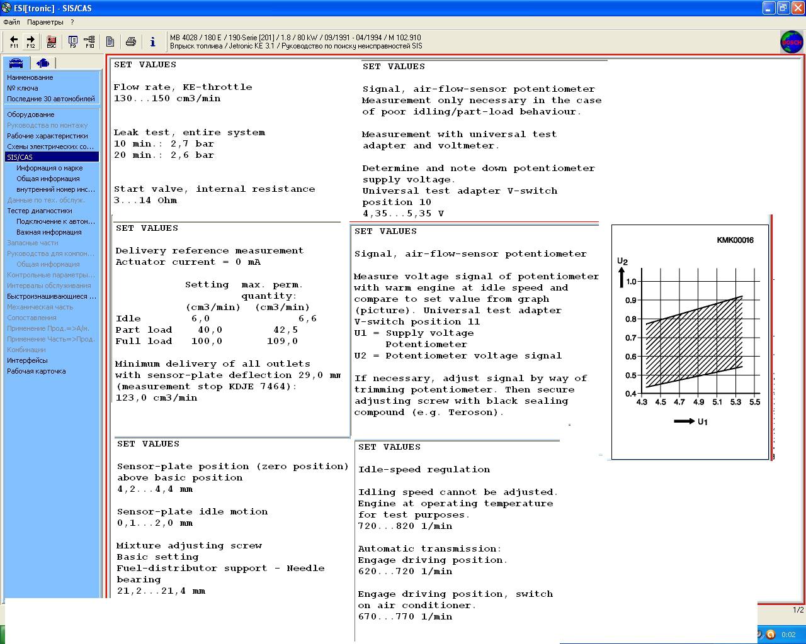Select the highlighted SIS/CAS entry

point(52,157)
